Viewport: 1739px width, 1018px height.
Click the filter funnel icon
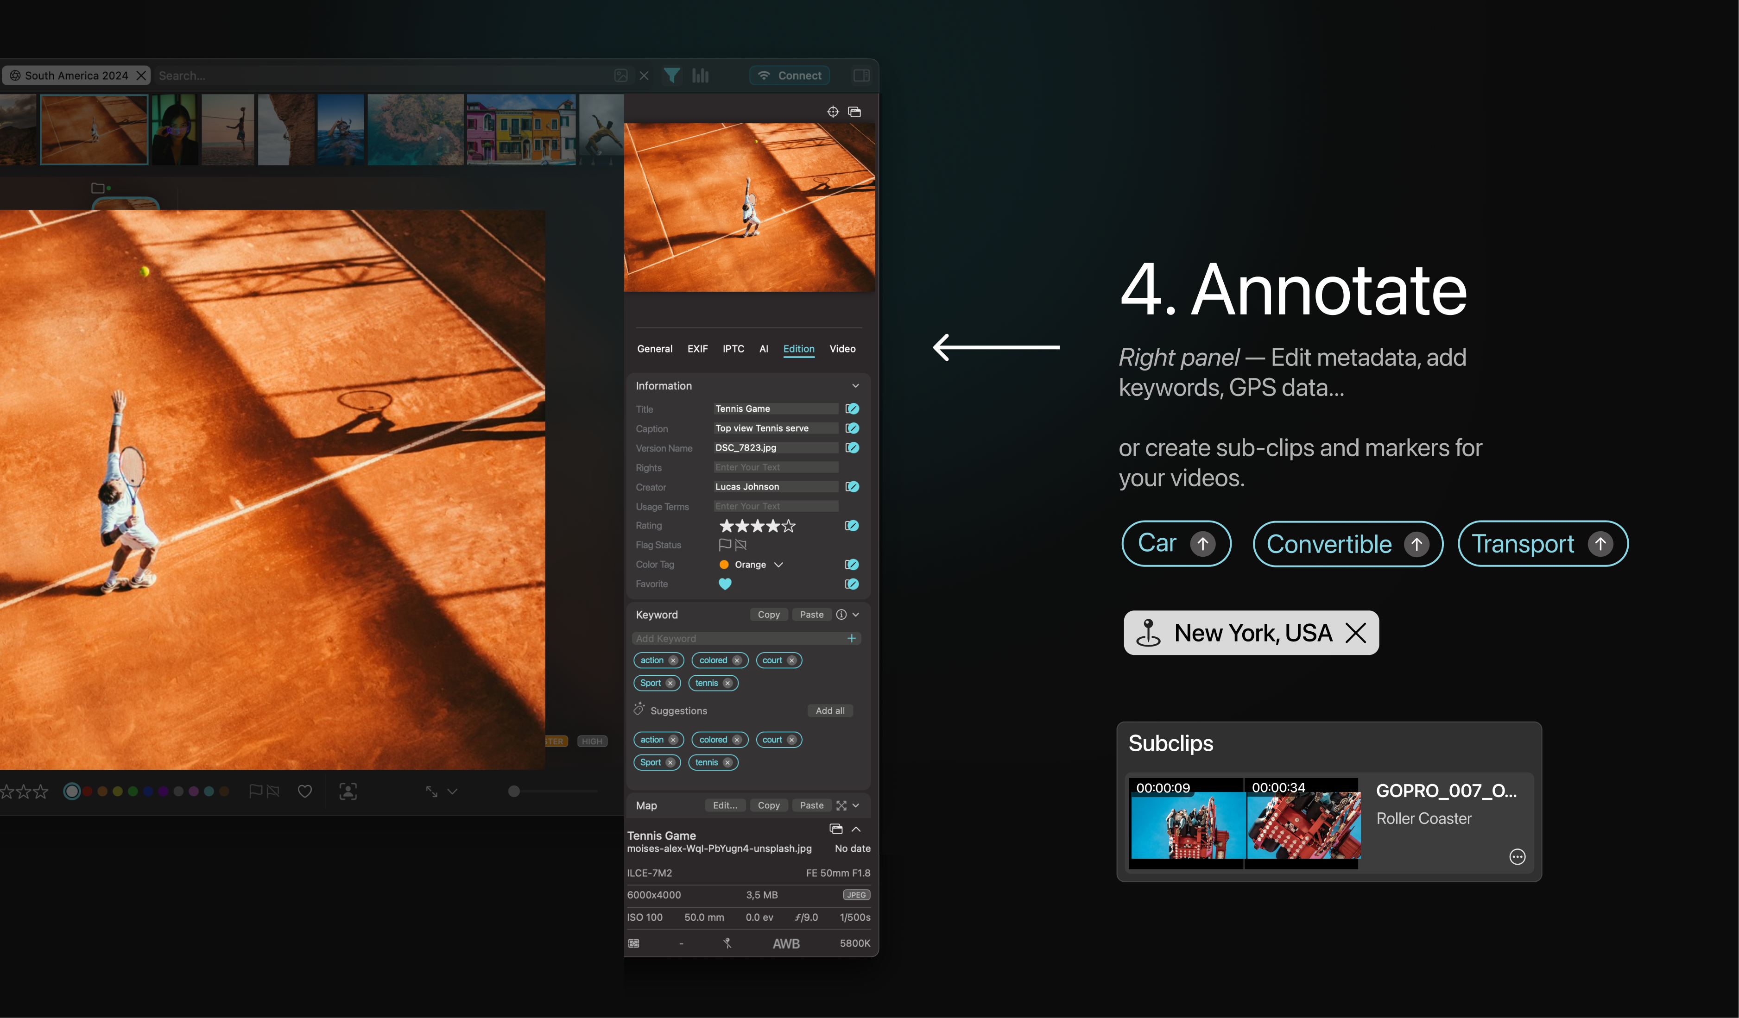[671, 75]
